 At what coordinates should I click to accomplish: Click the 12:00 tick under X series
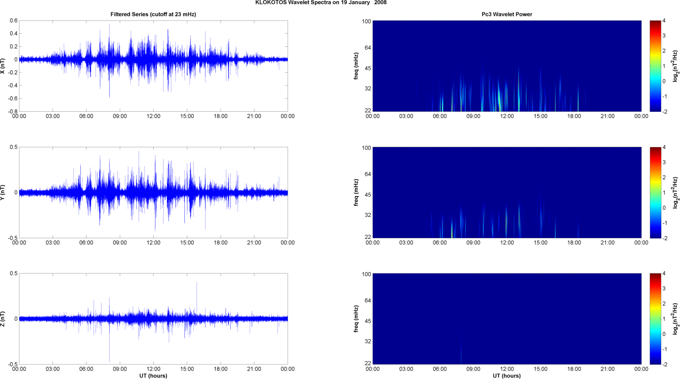point(153,116)
